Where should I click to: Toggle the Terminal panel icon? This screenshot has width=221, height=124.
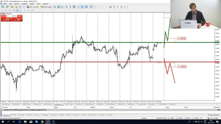pyautogui.click(x=20, y=7)
